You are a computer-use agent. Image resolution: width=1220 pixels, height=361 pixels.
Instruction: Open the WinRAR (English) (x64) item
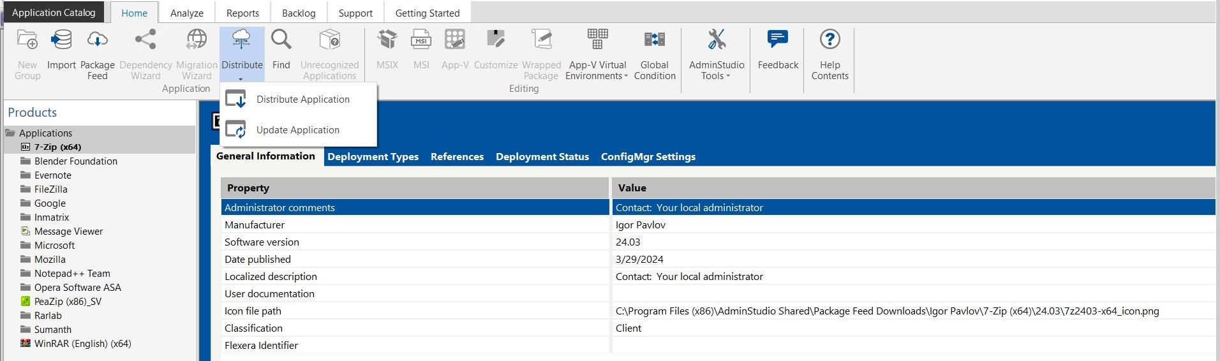tap(82, 344)
